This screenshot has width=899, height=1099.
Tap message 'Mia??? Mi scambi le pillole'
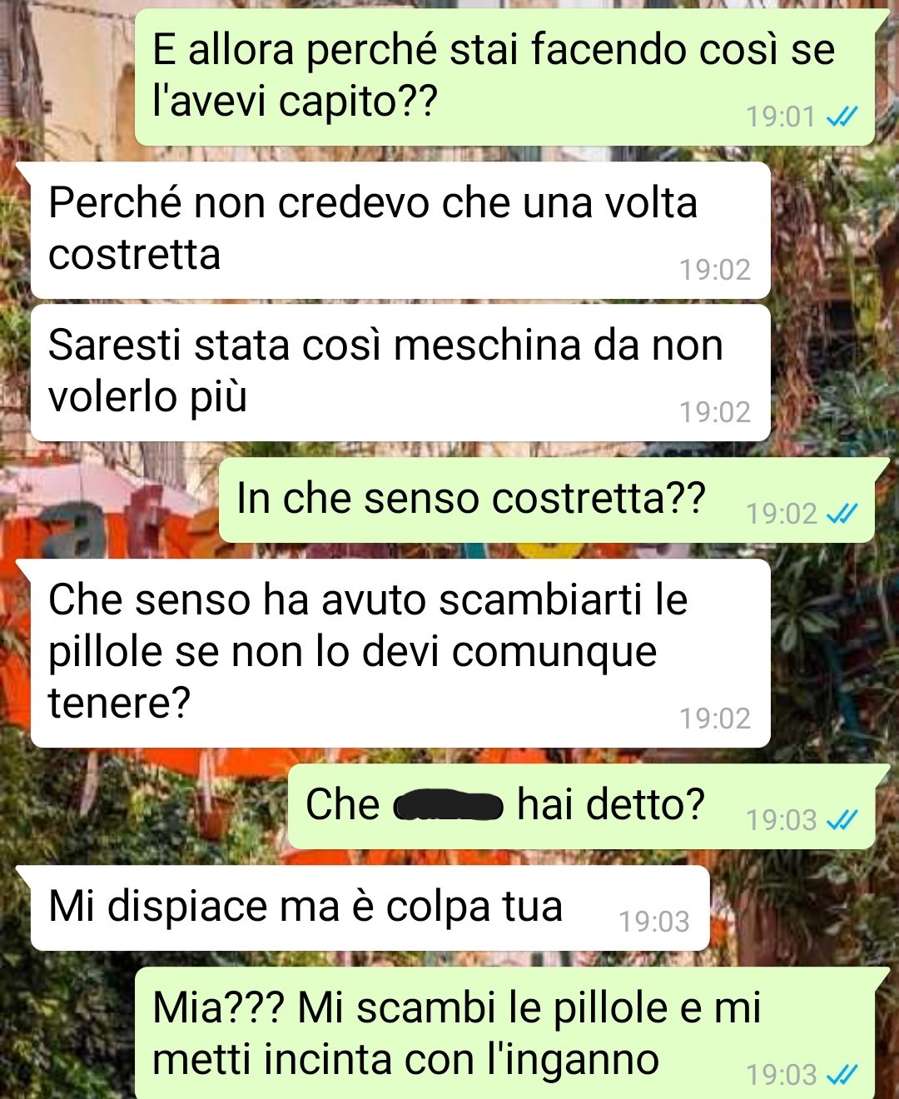click(x=505, y=1033)
